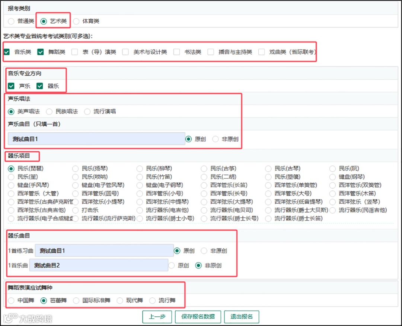Select instrument 西洋管乐(单簧管)
Viewport: 402px width, 326px height.
[x=268, y=185]
